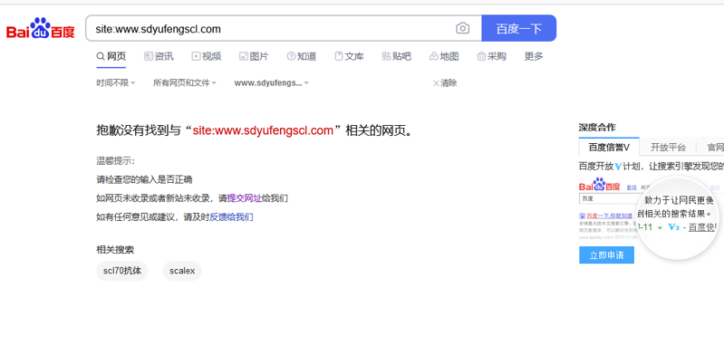Switch to the 文库 tab
Screen dimensions: 724x346
point(349,56)
